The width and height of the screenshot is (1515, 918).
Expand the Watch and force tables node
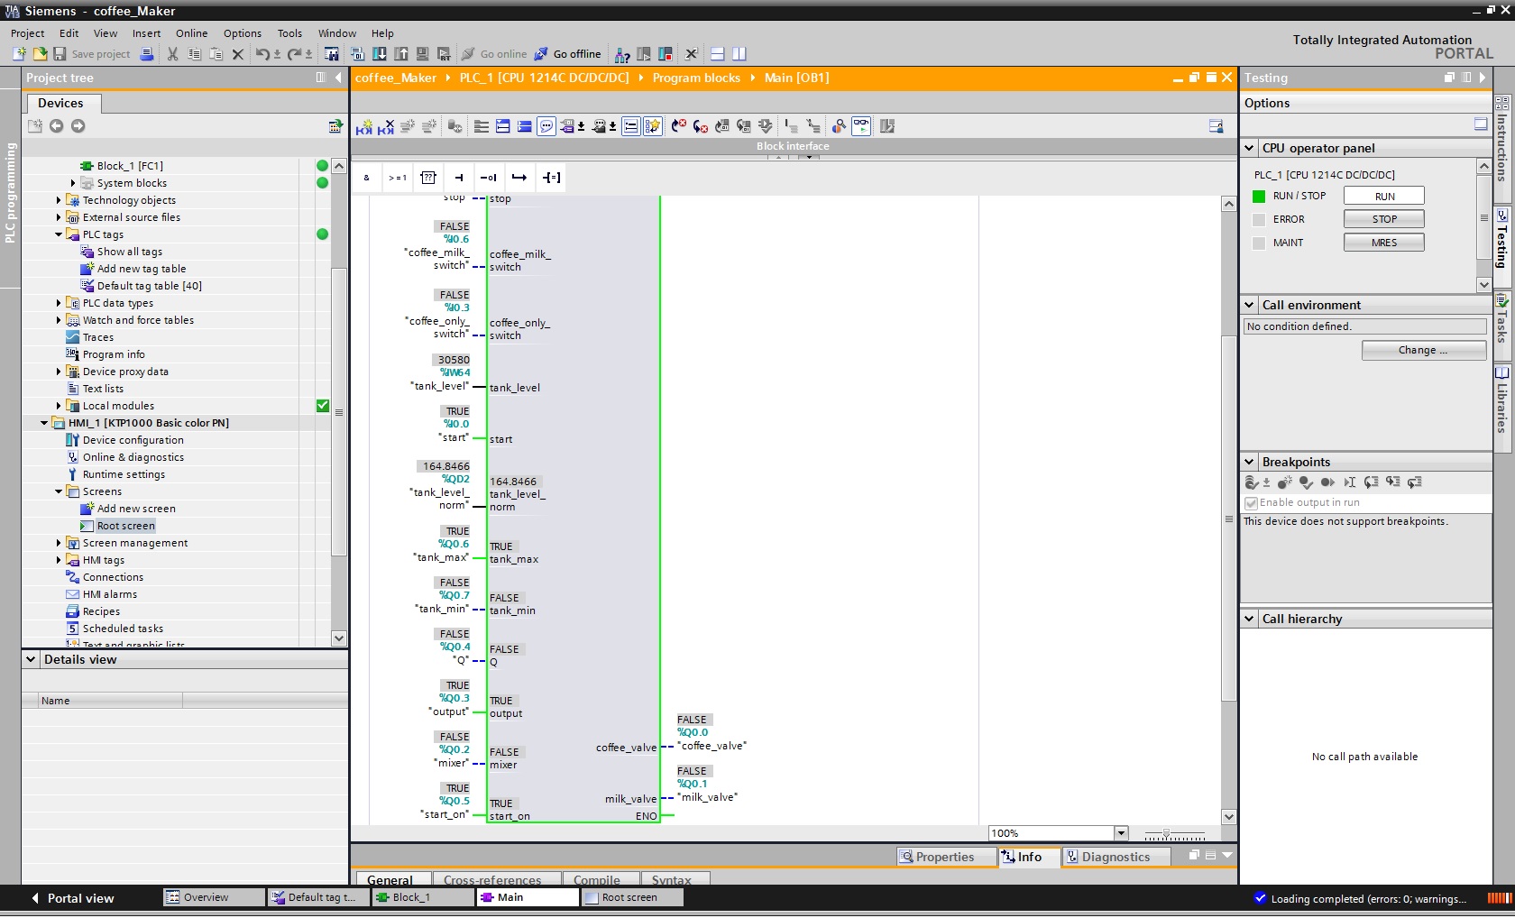(x=59, y=320)
